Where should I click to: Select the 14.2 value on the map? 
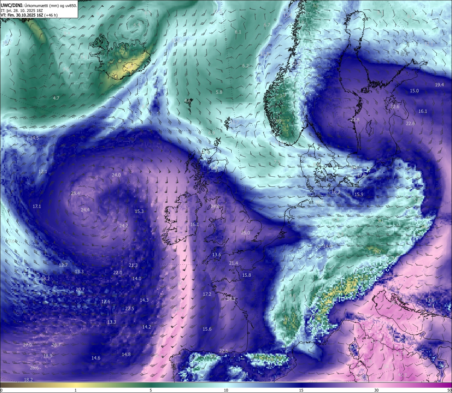pos(147,327)
